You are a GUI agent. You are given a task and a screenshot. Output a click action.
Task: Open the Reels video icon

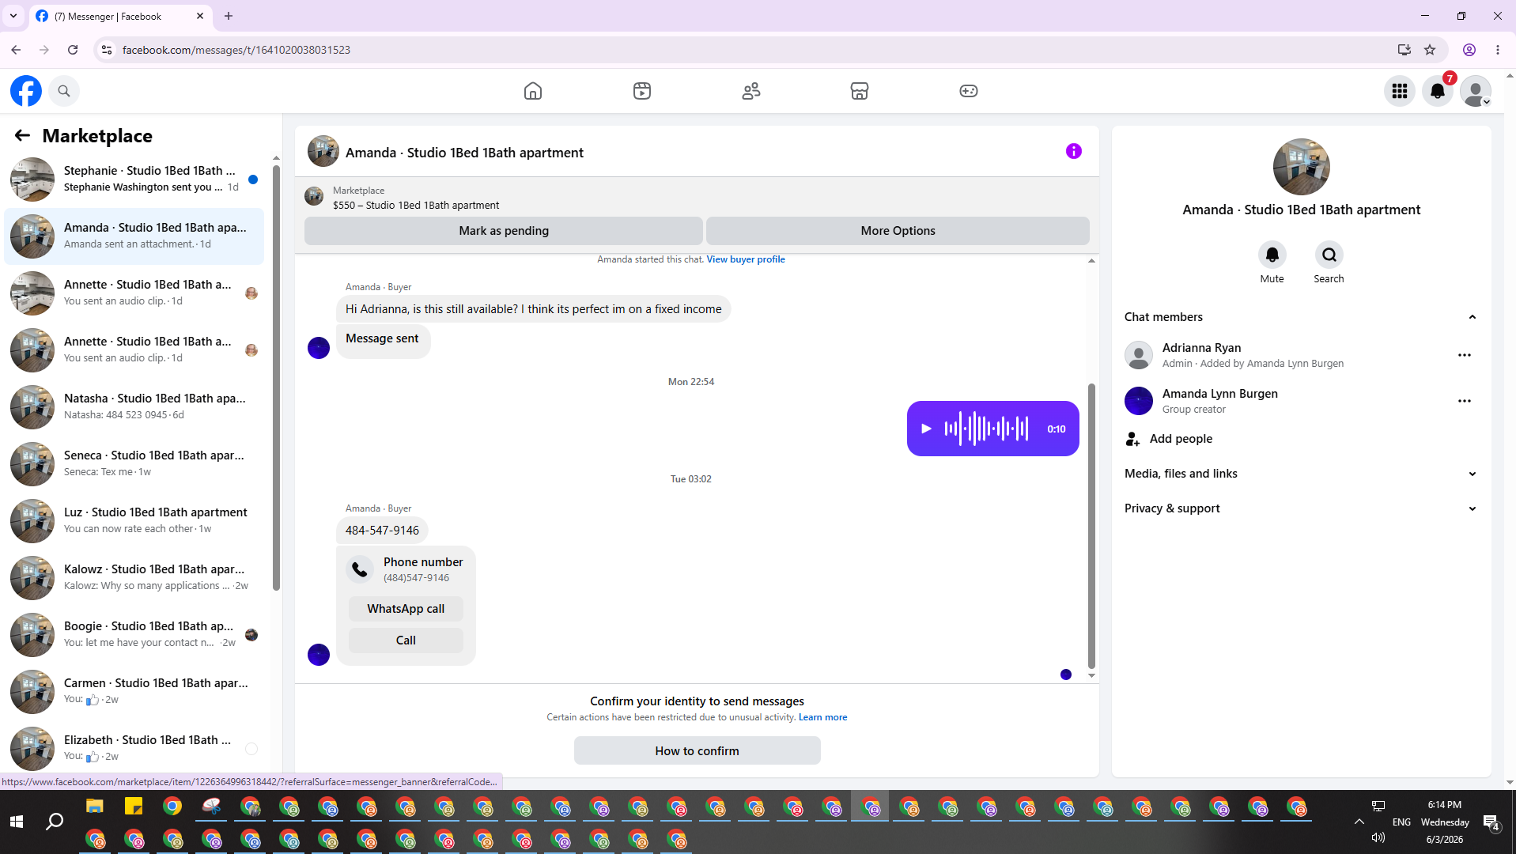[x=642, y=91]
